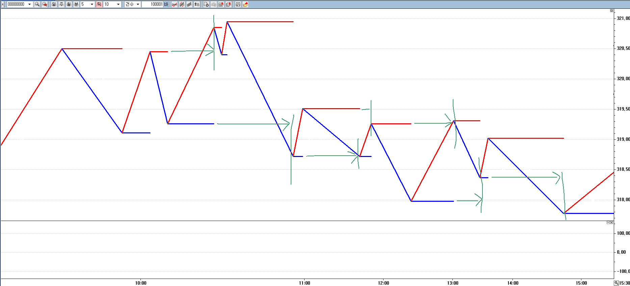Toggle the highlighted 틱 (tick) button
This screenshot has width=630, height=286.
[99, 4]
